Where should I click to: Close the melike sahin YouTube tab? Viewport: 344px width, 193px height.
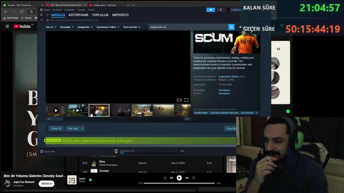tap(128, 5)
